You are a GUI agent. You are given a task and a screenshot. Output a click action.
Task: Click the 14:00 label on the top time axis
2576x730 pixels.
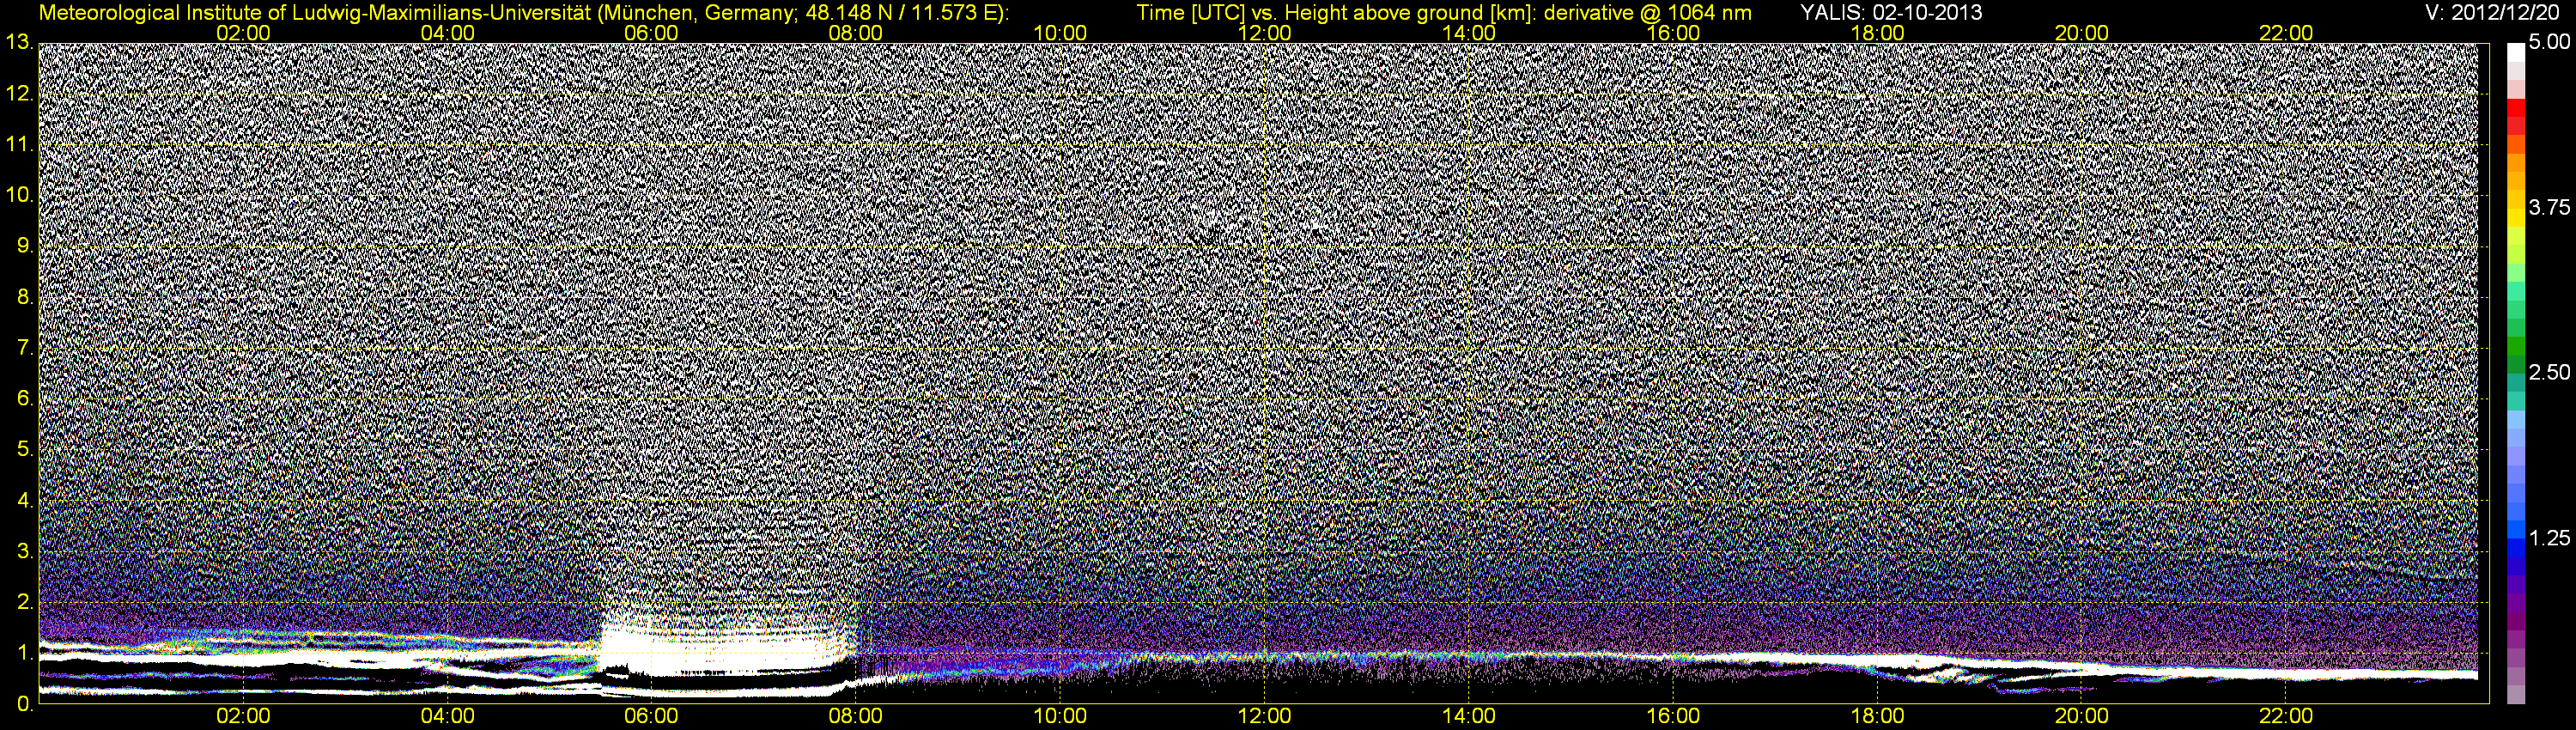(1469, 33)
